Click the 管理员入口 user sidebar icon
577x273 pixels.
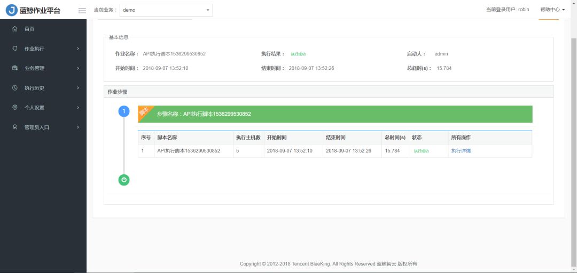point(15,127)
